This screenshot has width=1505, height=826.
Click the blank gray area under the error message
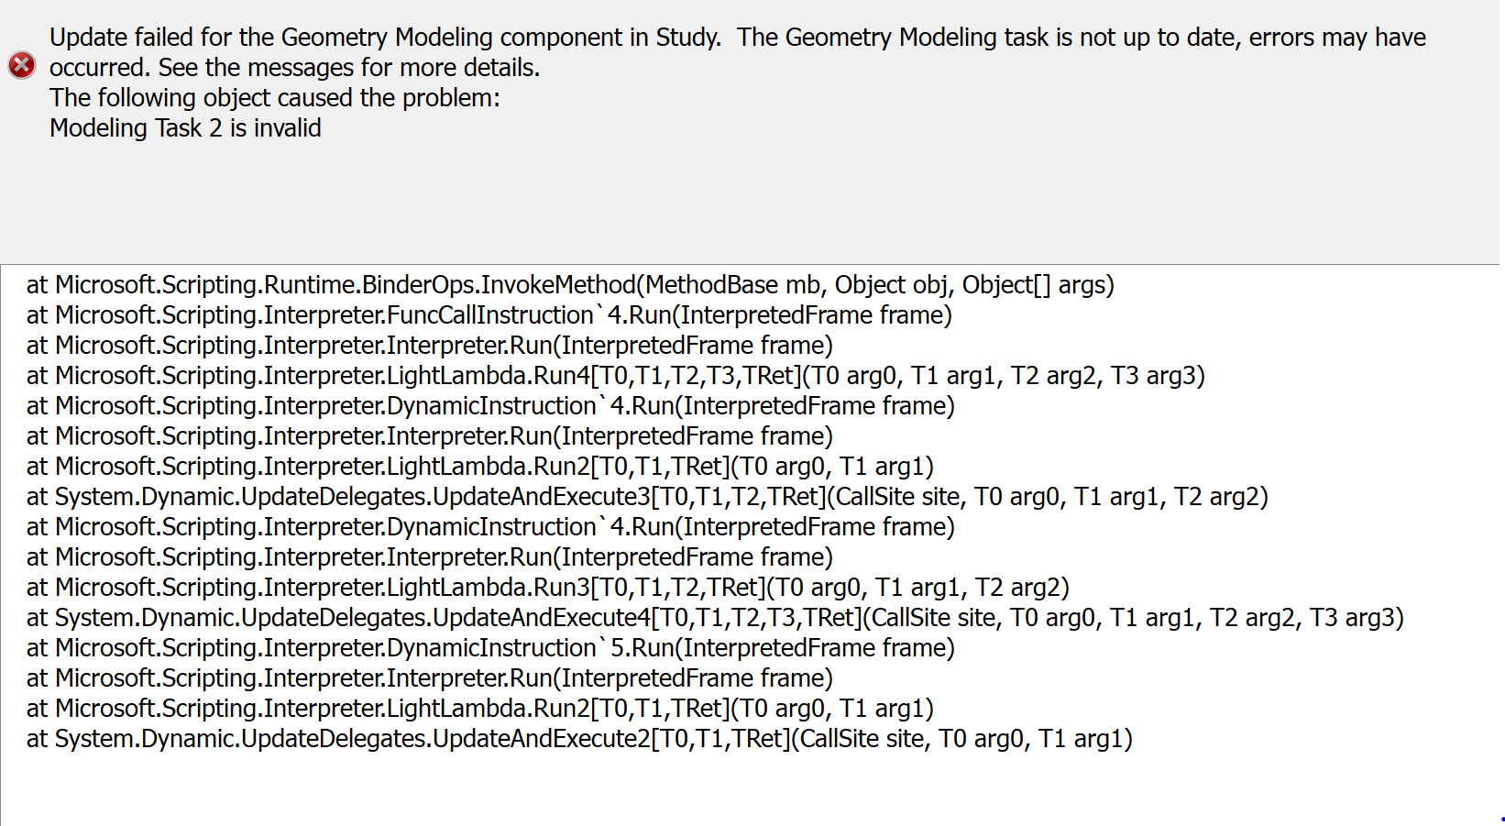752,204
